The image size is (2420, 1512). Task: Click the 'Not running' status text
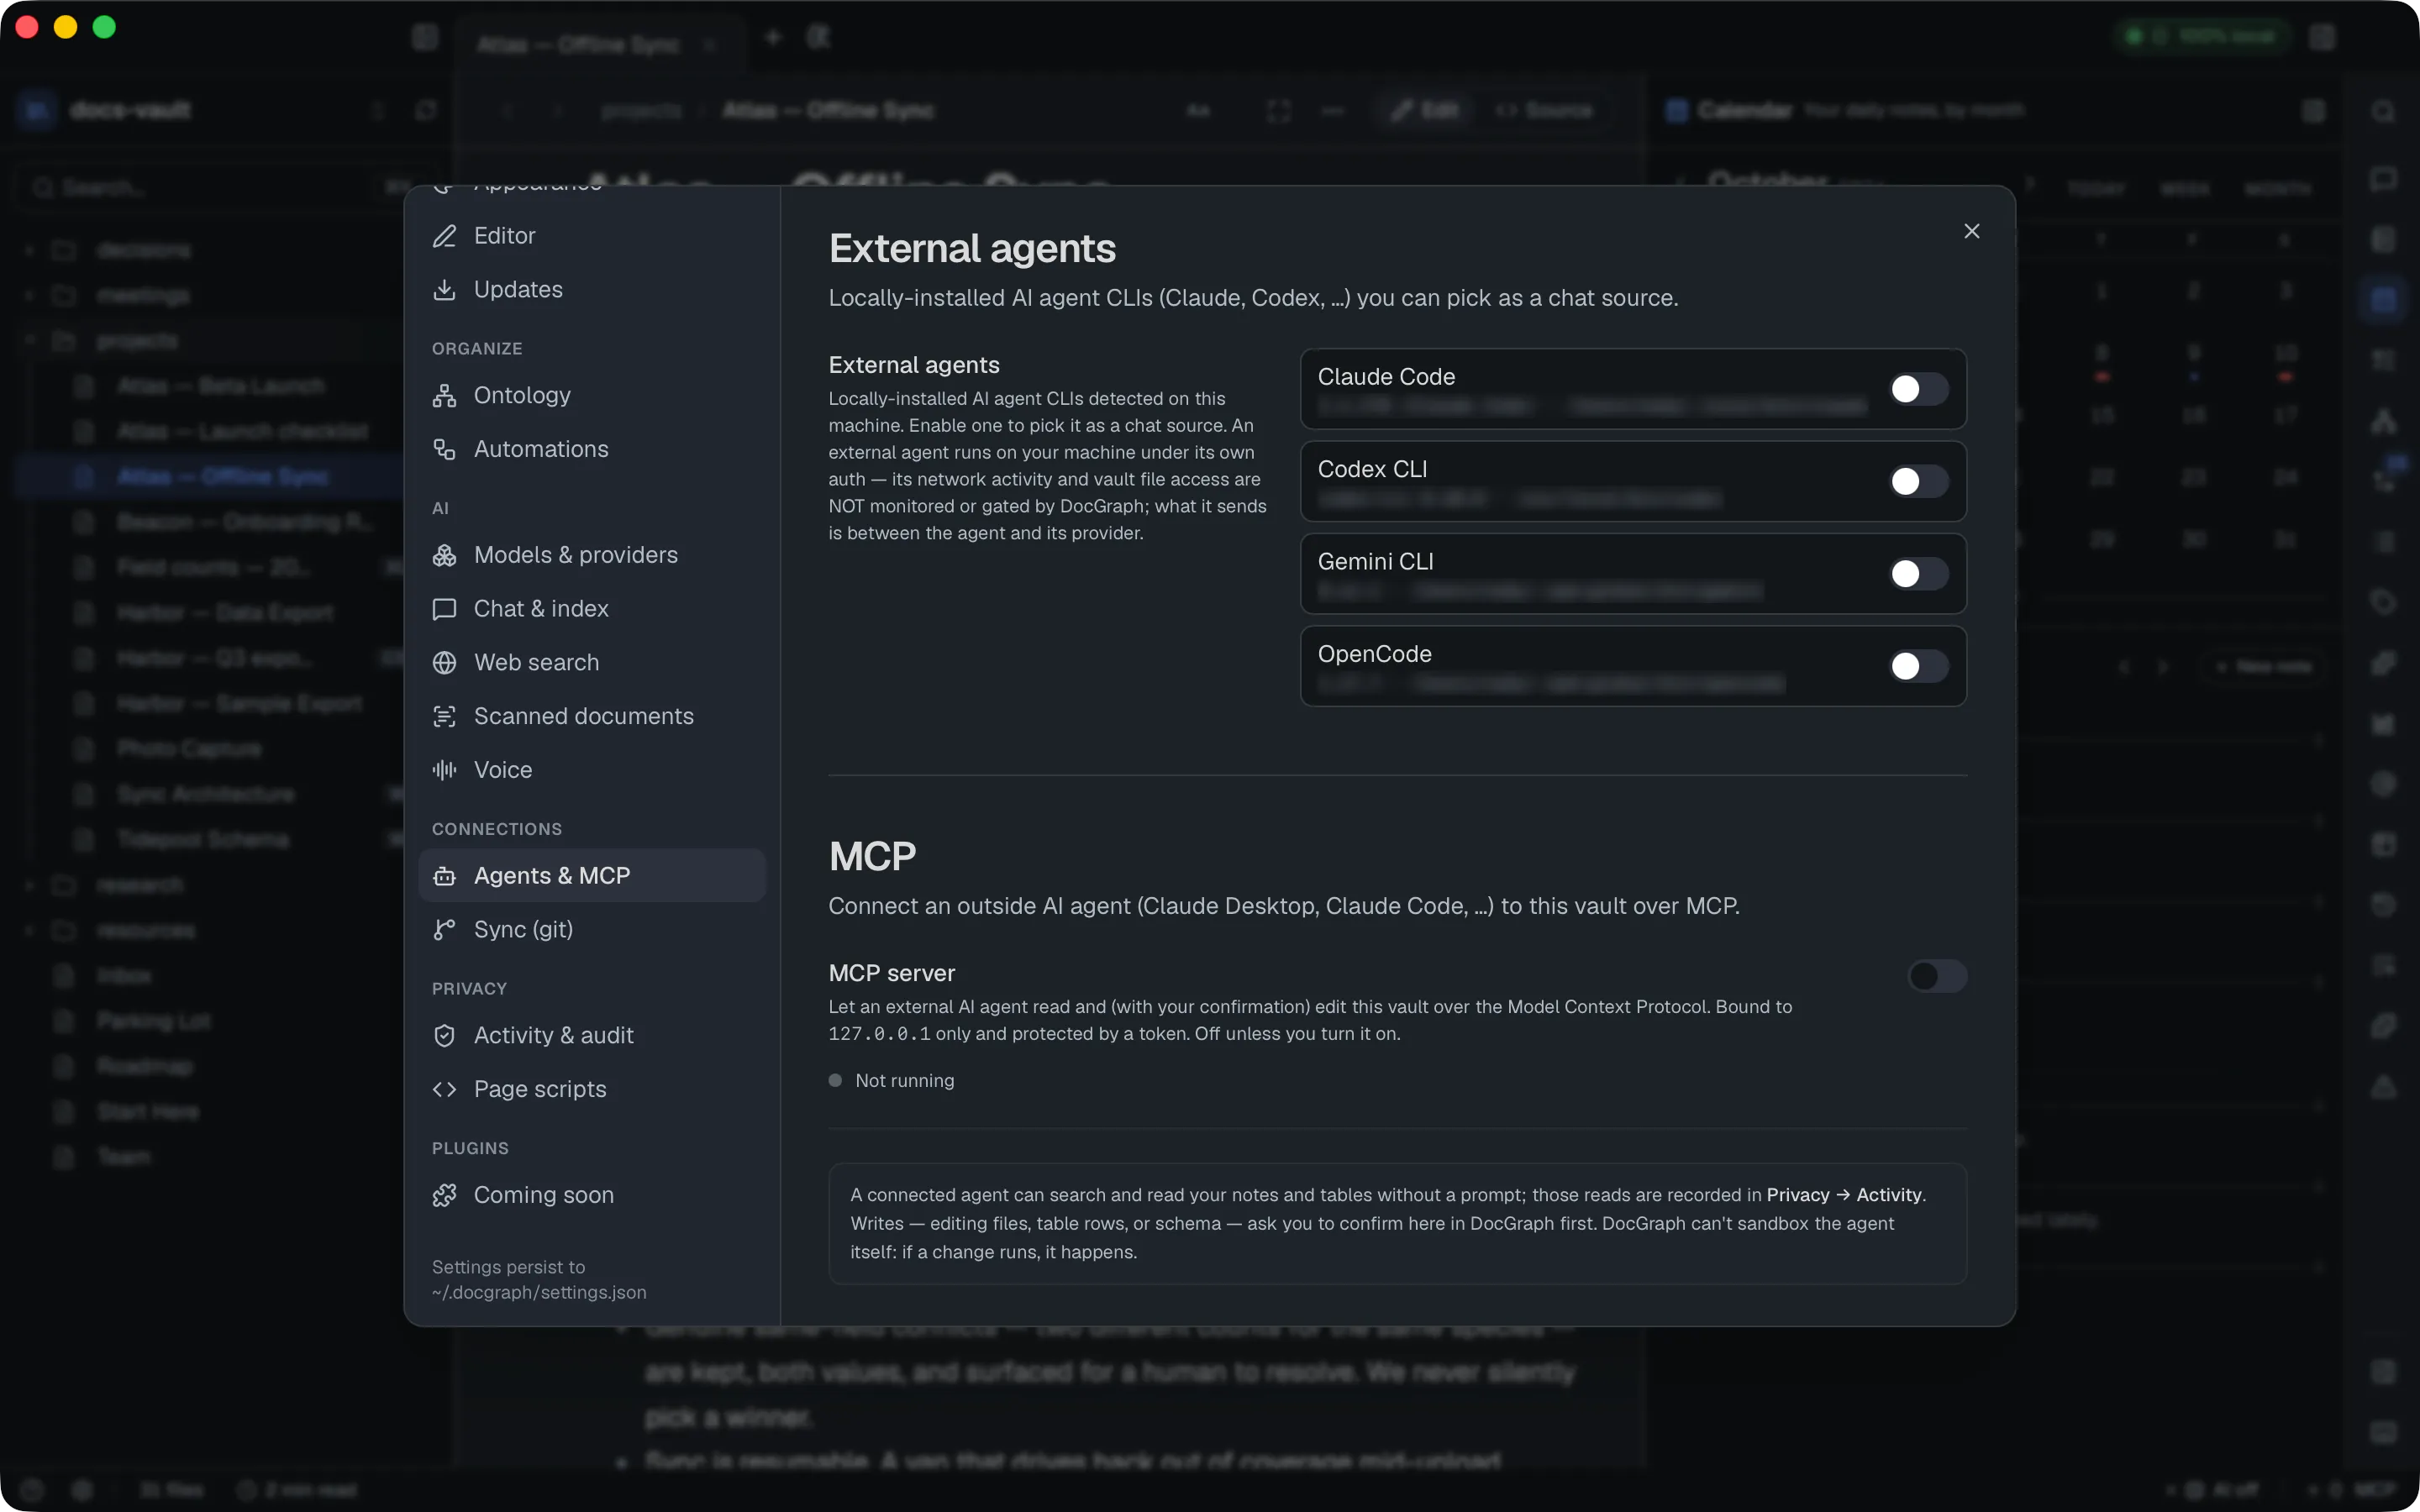pyautogui.click(x=904, y=1081)
